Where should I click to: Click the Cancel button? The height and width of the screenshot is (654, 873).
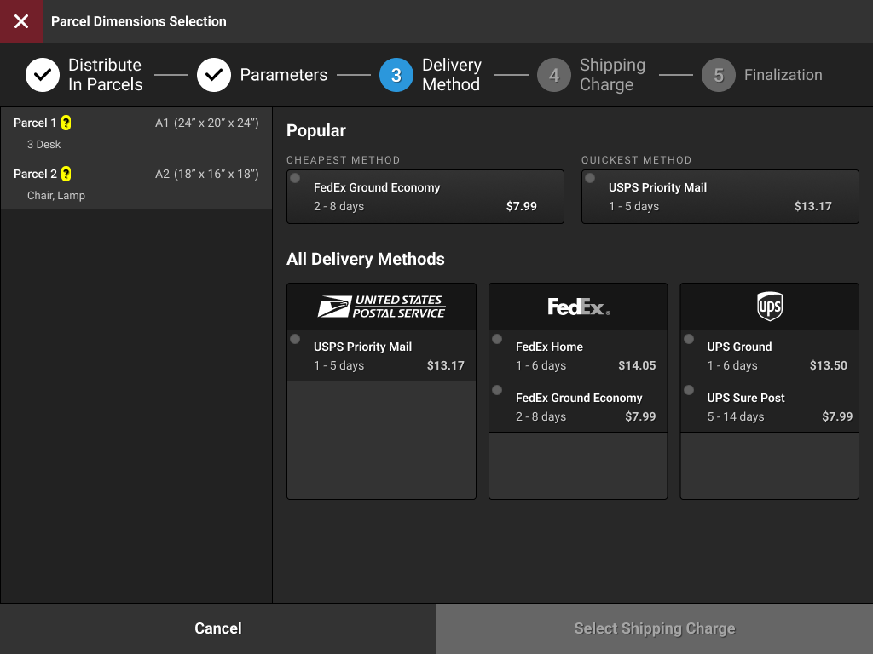click(217, 628)
